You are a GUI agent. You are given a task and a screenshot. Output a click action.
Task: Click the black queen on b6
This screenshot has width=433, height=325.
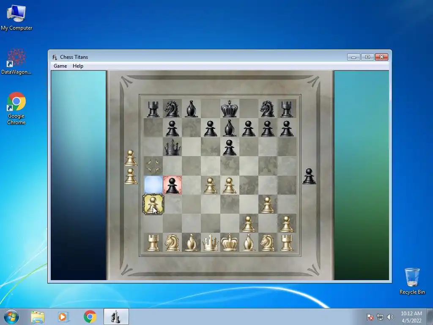click(173, 147)
